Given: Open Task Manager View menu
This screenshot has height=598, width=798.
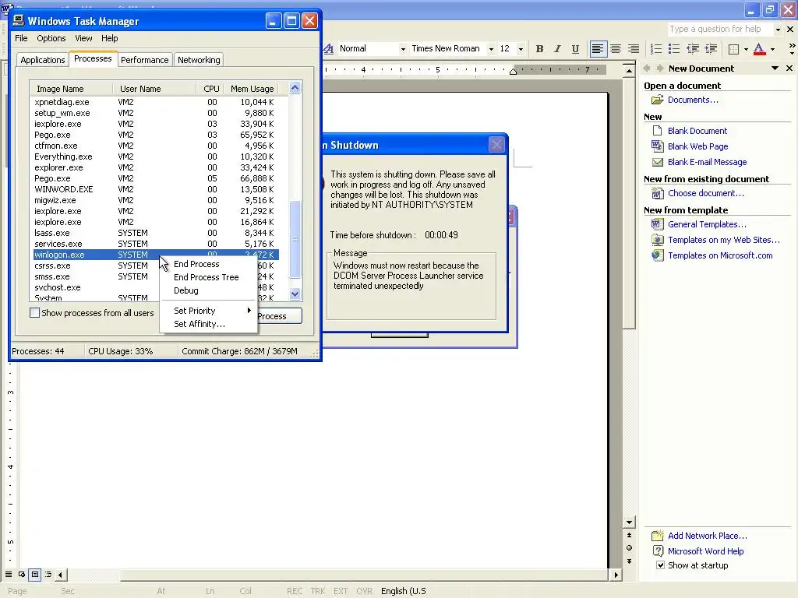Looking at the screenshot, I should [x=83, y=38].
